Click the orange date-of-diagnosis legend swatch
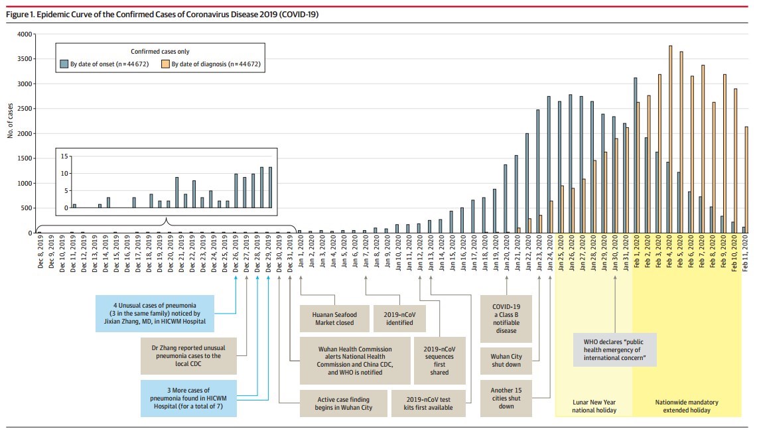The image size is (757, 433). [x=166, y=64]
